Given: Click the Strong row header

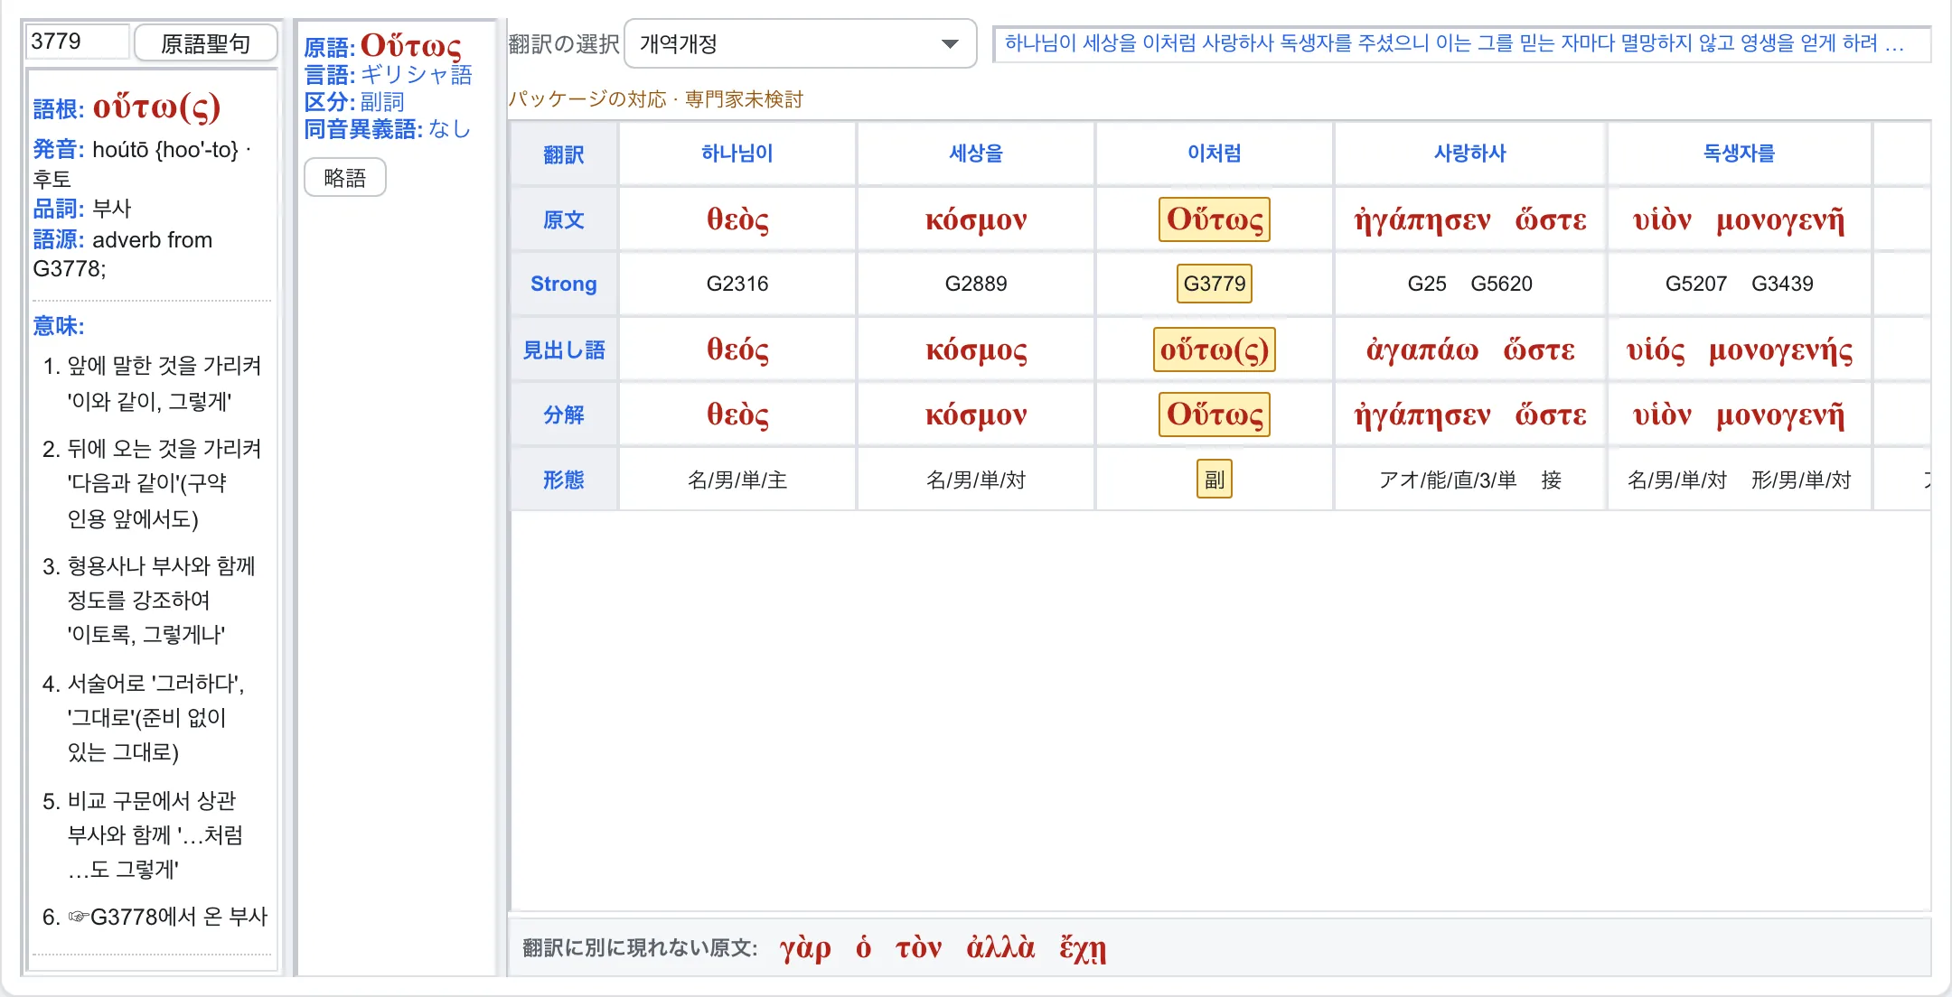Looking at the screenshot, I should point(564,284).
